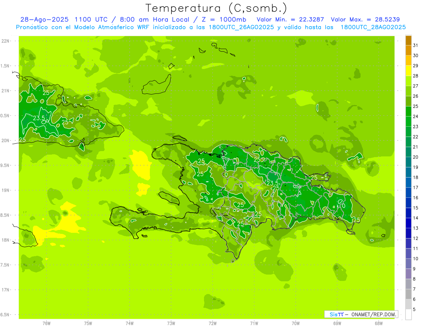Viewport: 425px width, 328px height.
Task: Click the green swatch between 23 and 24
Action: 408,121
